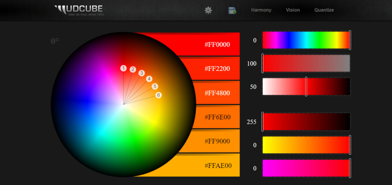Click the 0° hue angle label
392x185 pixels.
[x=55, y=41]
